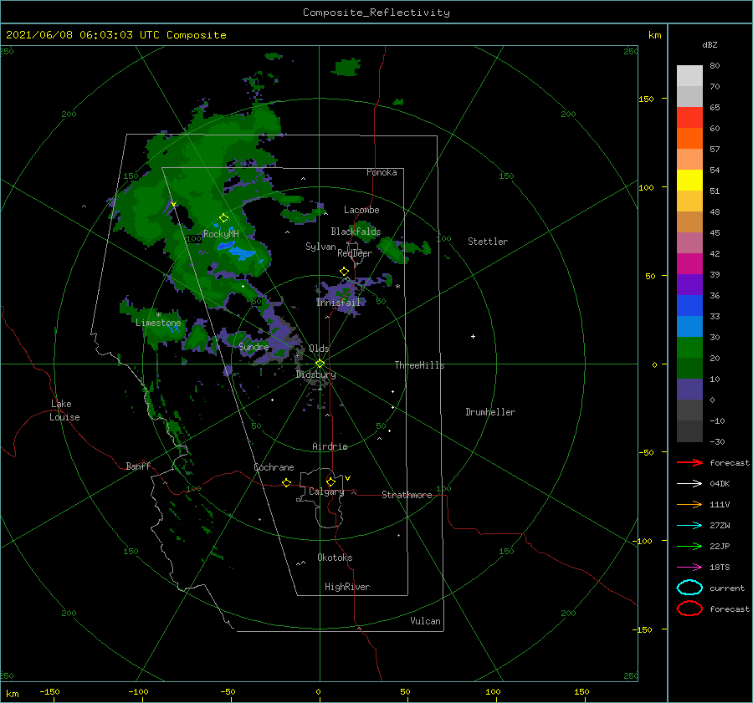Click the Cochrane city label
753x703 pixels.
[274, 467]
